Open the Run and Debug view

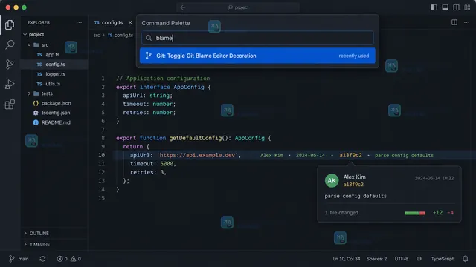[10, 84]
